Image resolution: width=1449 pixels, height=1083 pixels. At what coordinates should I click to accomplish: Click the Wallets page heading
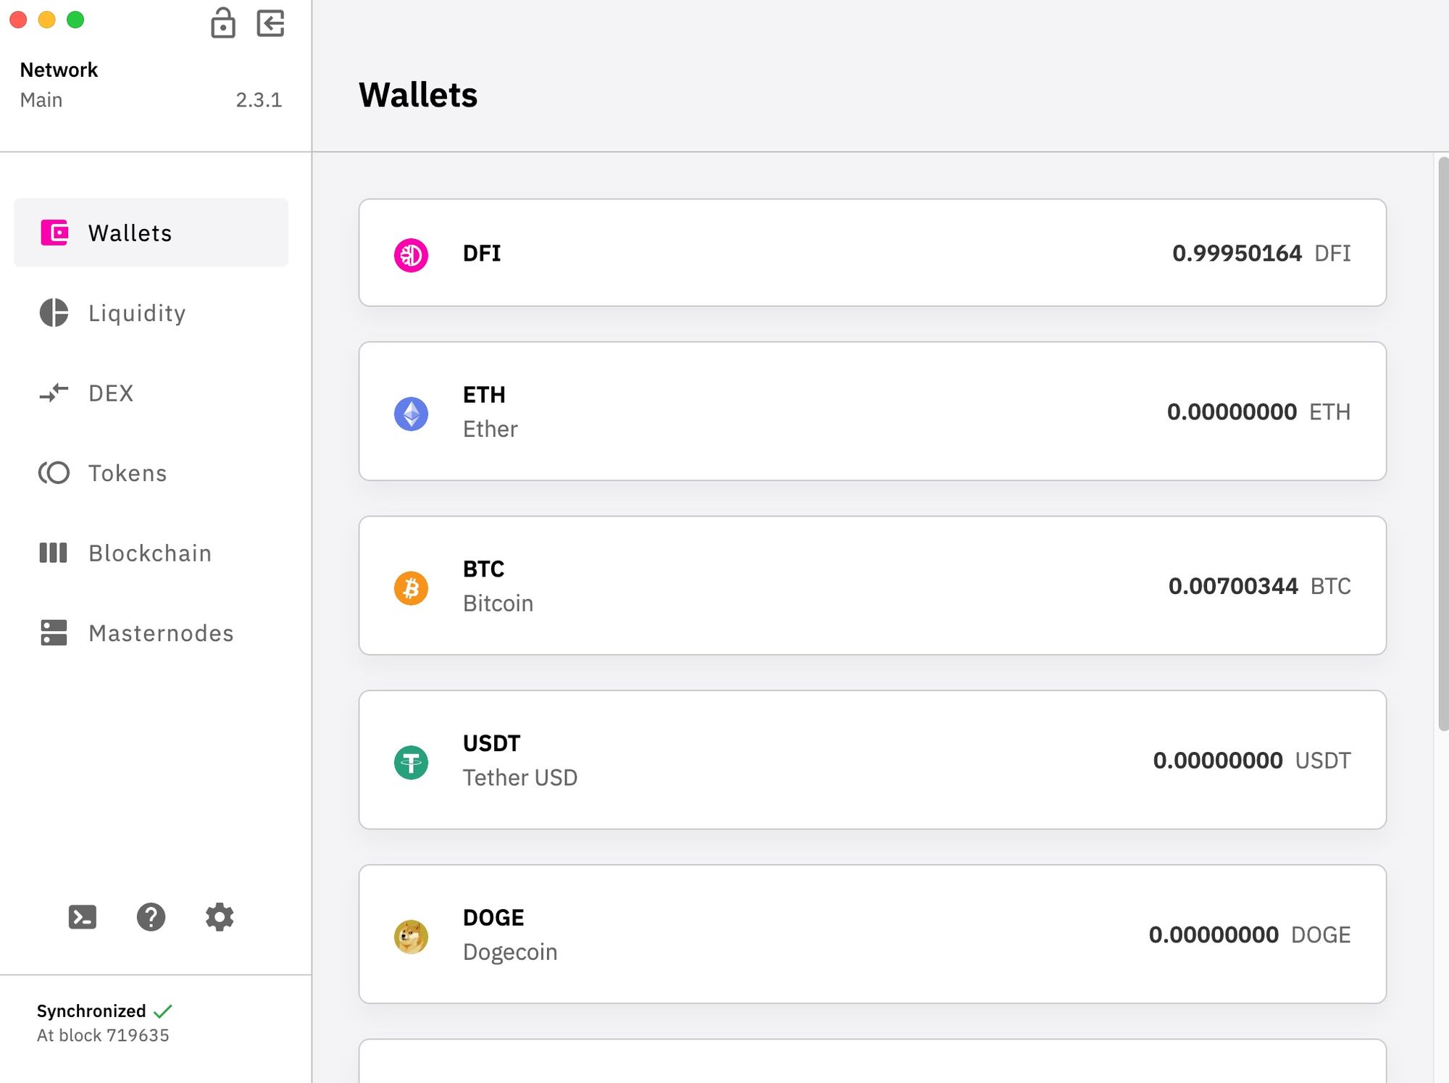tap(418, 95)
